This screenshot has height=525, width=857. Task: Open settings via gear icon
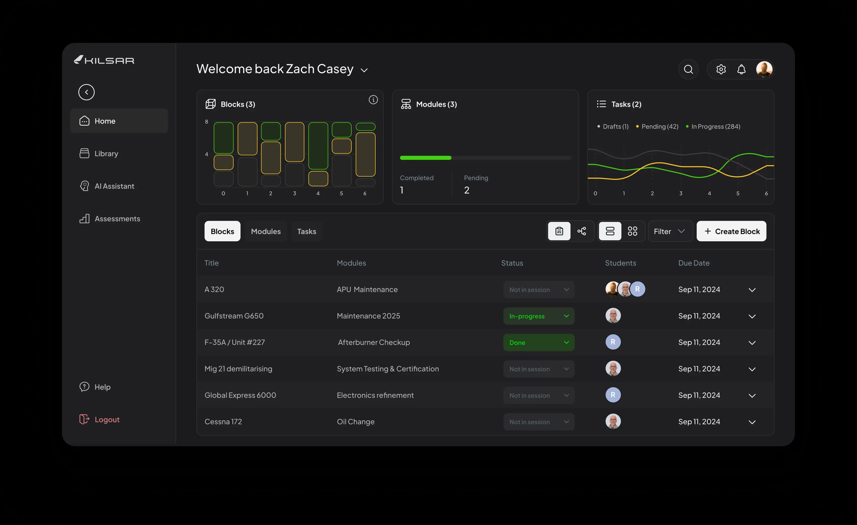tap(721, 70)
